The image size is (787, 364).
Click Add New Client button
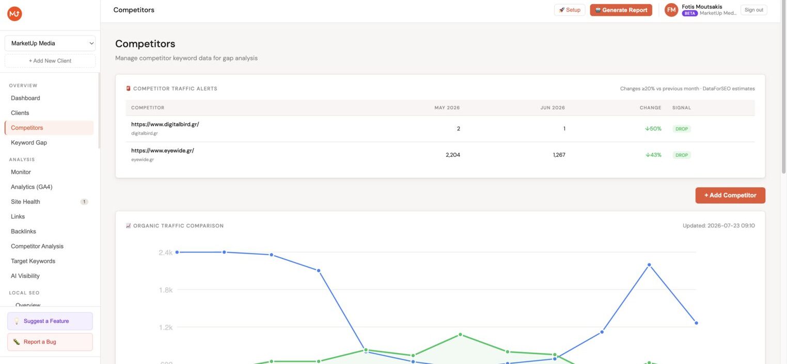[x=50, y=61]
